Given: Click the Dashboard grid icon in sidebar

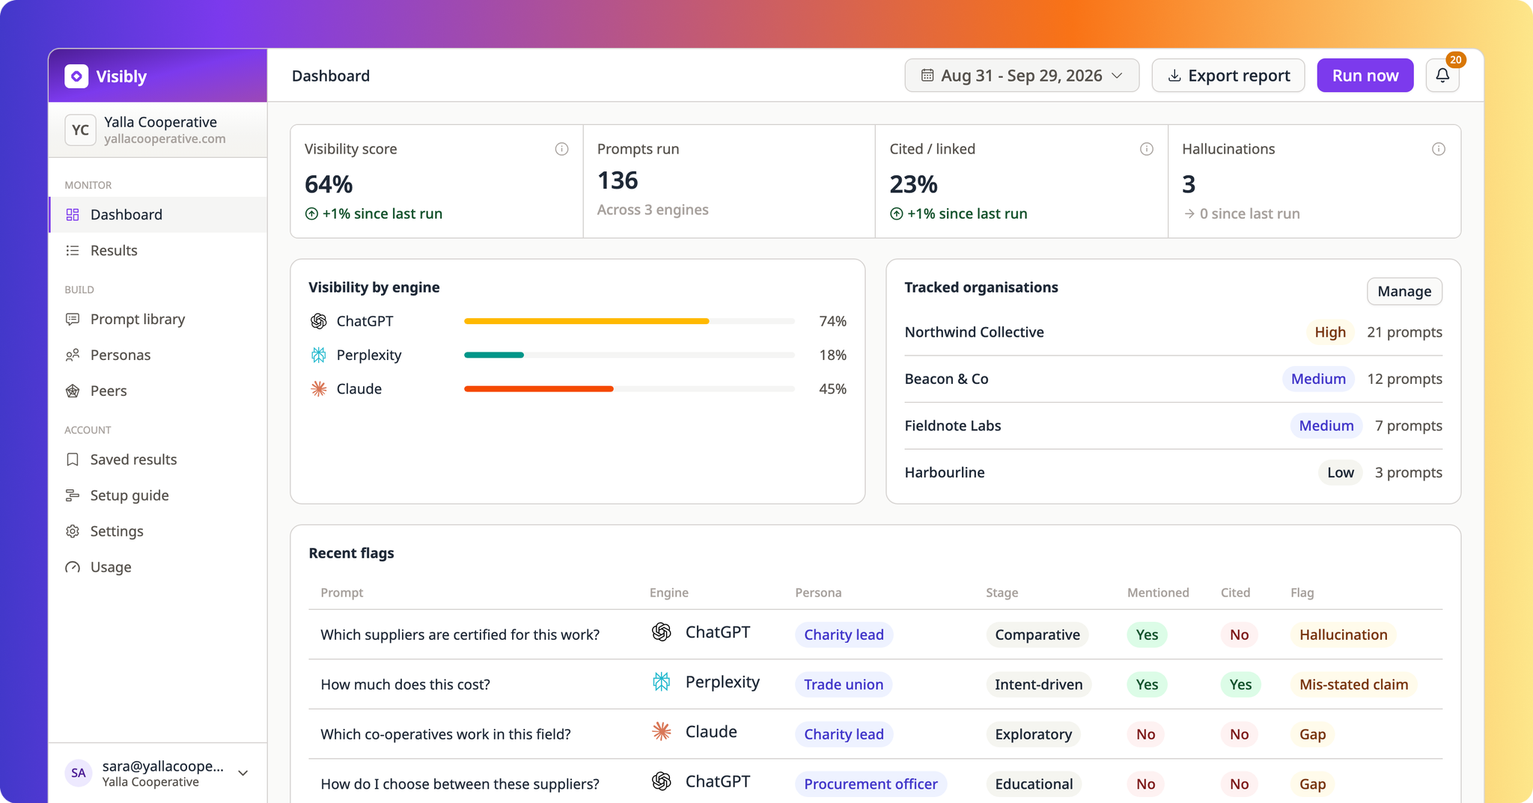Looking at the screenshot, I should point(73,215).
